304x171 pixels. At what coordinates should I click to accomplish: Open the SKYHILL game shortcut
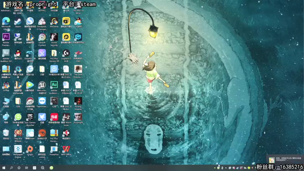coord(42,7)
